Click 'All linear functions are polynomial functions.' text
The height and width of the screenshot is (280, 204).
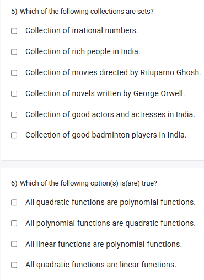click(104, 244)
